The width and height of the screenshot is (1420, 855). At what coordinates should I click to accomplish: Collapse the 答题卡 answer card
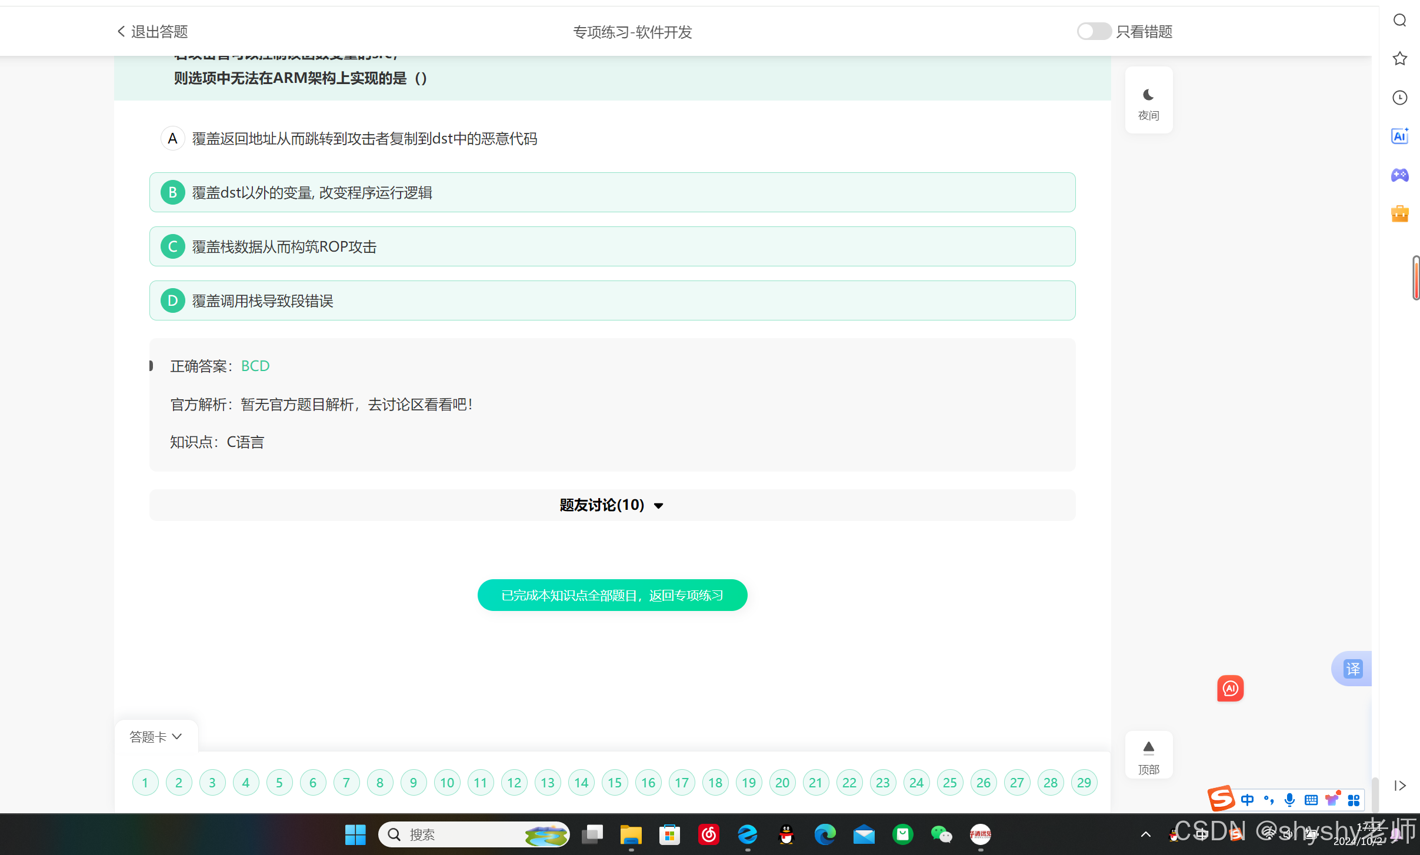pos(156,737)
